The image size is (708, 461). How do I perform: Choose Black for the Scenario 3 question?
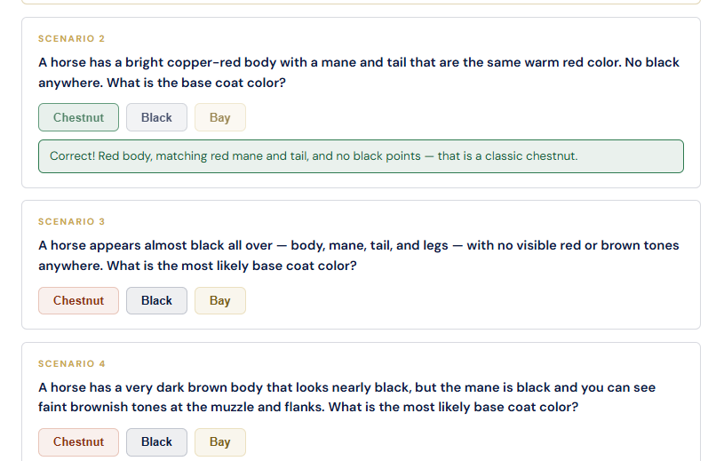point(156,301)
